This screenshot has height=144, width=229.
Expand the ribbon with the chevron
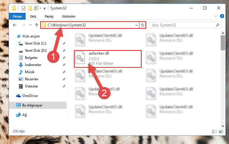pyautogui.click(x=215, y=16)
